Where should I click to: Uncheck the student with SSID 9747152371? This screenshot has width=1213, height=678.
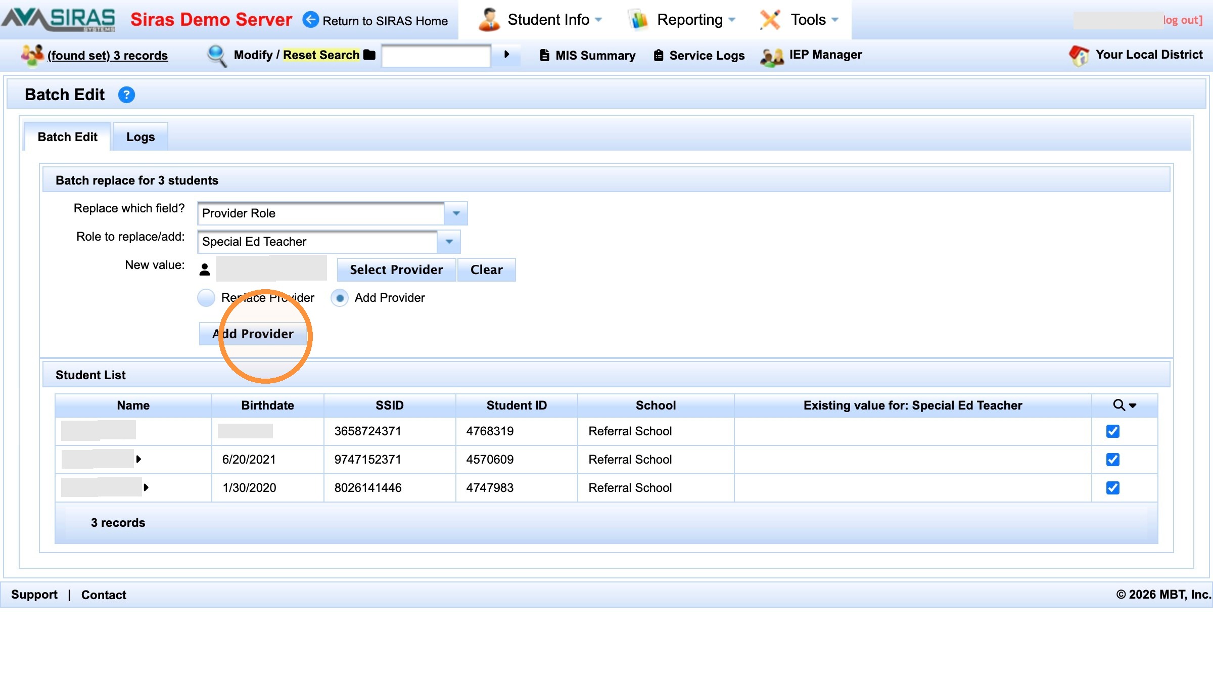pyautogui.click(x=1113, y=460)
